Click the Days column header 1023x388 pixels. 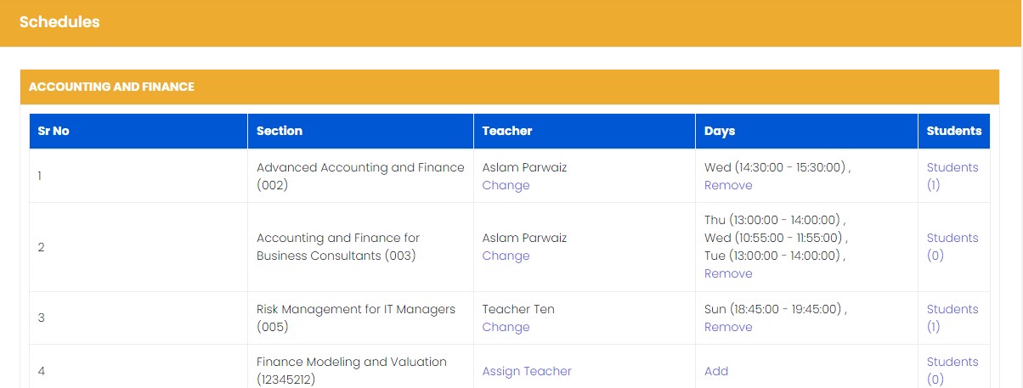[720, 131]
